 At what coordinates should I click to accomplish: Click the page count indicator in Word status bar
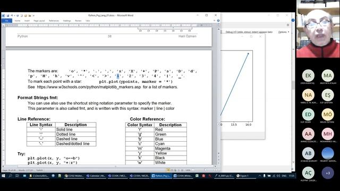(10, 170)
